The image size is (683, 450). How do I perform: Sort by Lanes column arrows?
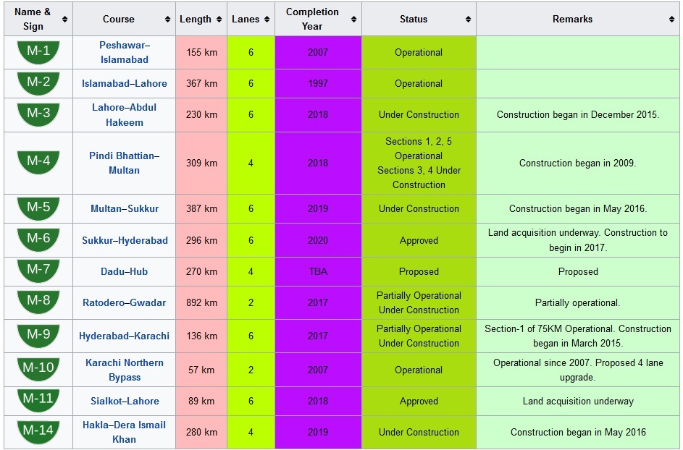[267, 19]
